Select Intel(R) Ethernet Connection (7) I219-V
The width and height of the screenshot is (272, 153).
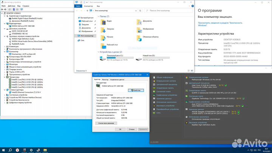point(26,92)
